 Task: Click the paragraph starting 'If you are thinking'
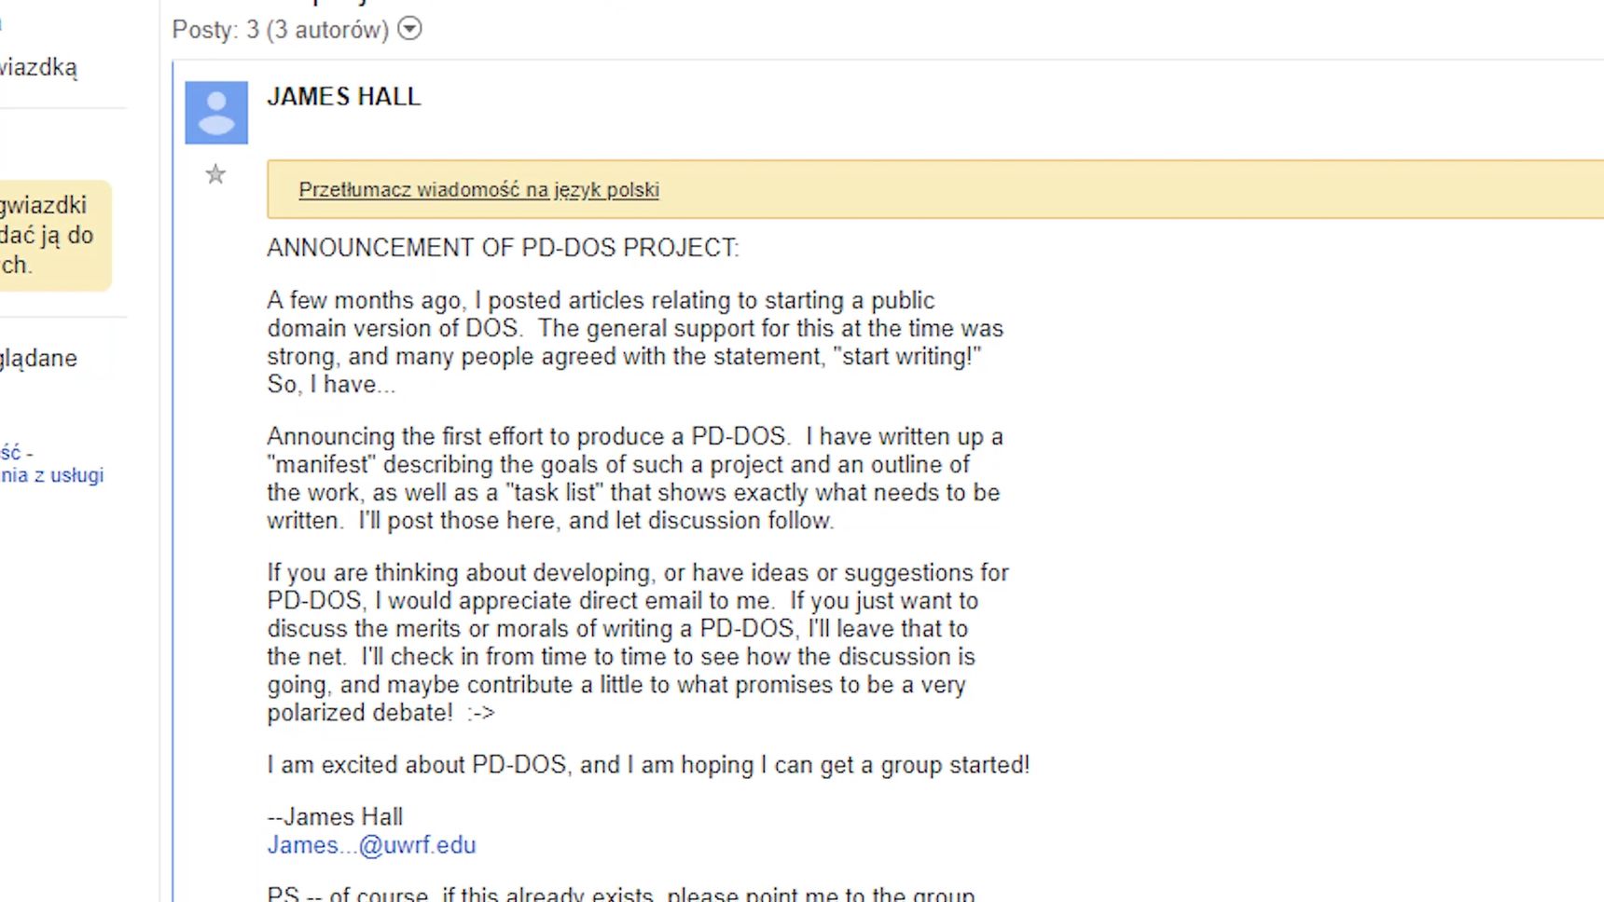pyautogui.click(x=638, y=642)
